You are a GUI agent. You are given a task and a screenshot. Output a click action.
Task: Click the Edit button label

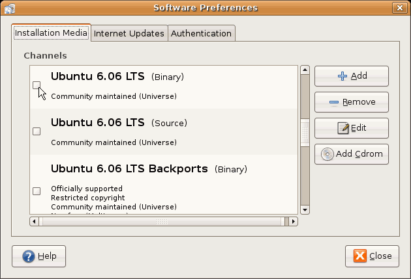click(358, 127)
